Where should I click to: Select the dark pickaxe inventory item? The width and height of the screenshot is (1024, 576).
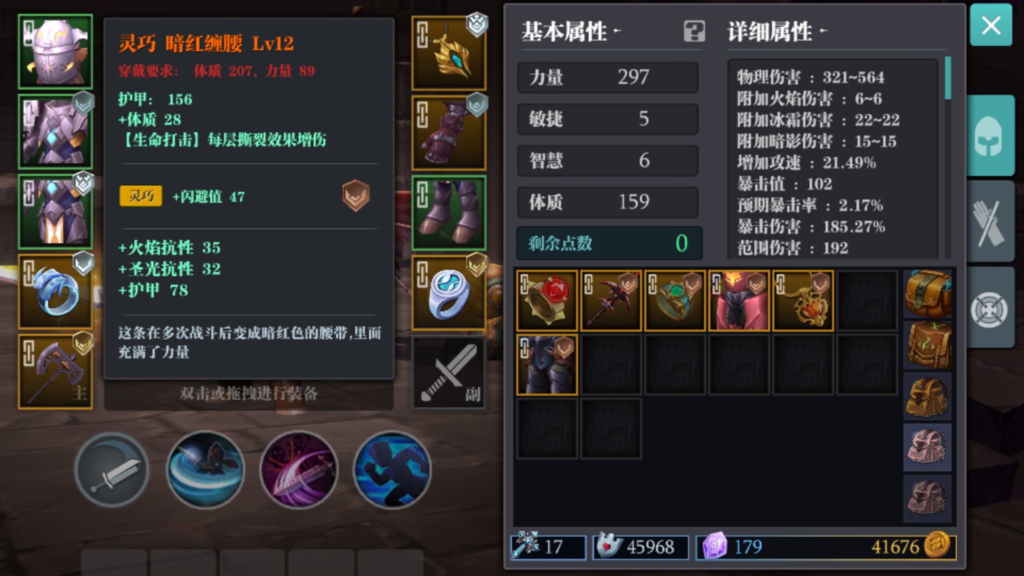(x=611, y=300)
